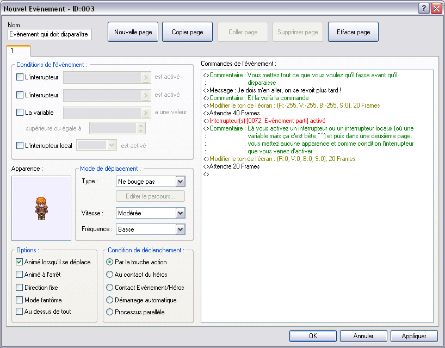445x348 pixels.
Task: Click the Editer le parcours button
Action: (150, 196)
